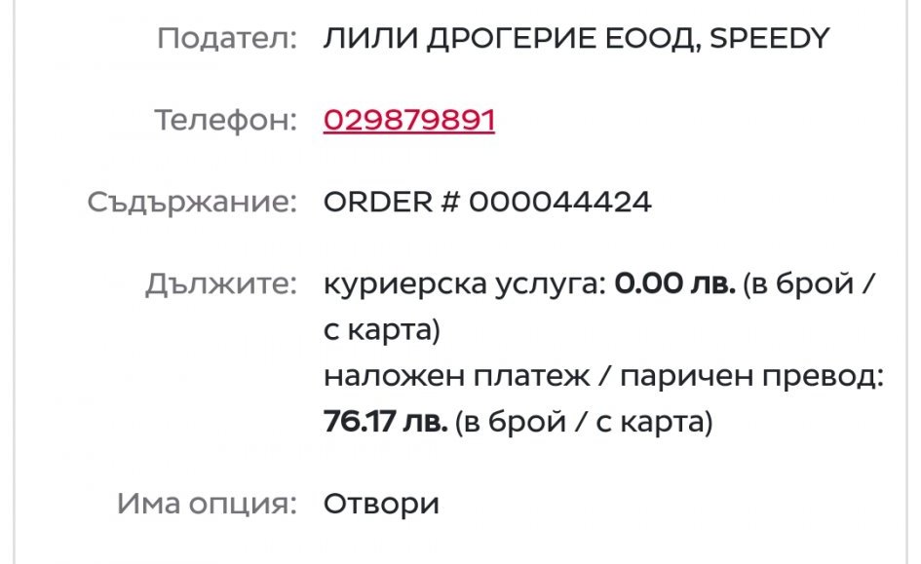Click the word SPEEDY in sender
The image size is (921, 564).
pyautogui.click(x=769, y=39)
